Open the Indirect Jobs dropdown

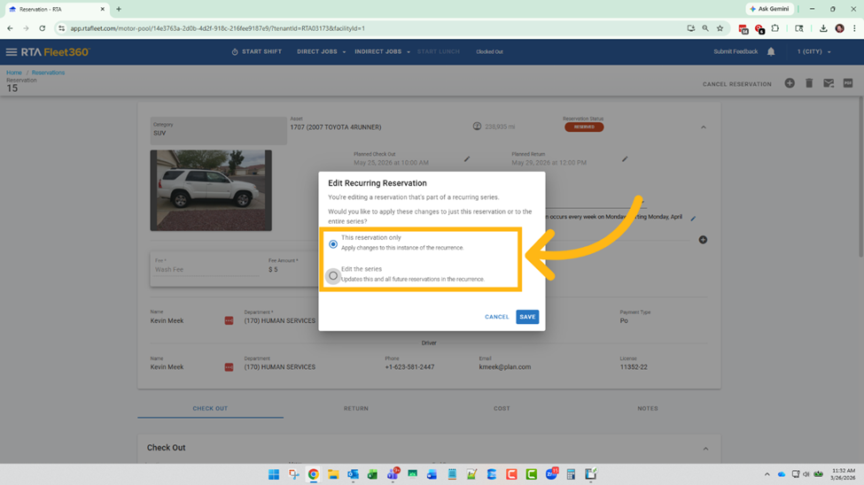(382, 52)
